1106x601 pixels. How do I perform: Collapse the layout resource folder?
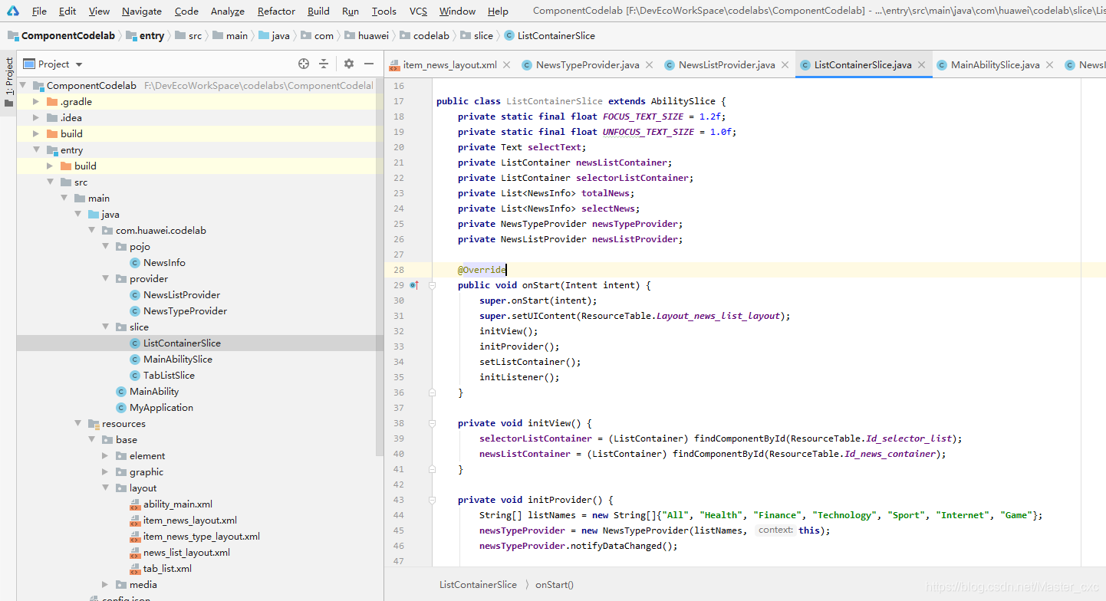(x=105, y=488)
